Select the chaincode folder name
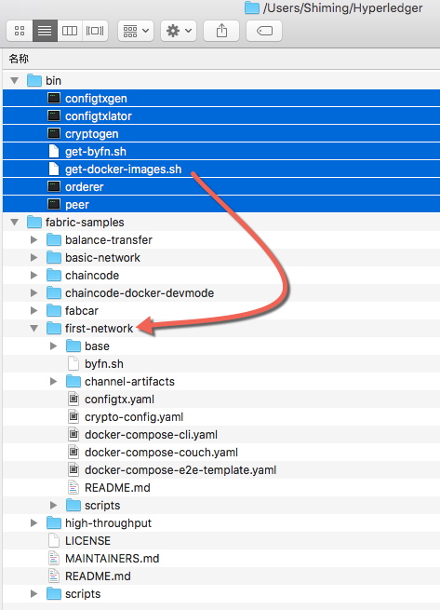This screenshot has width=440, height=610. (92, 276)
